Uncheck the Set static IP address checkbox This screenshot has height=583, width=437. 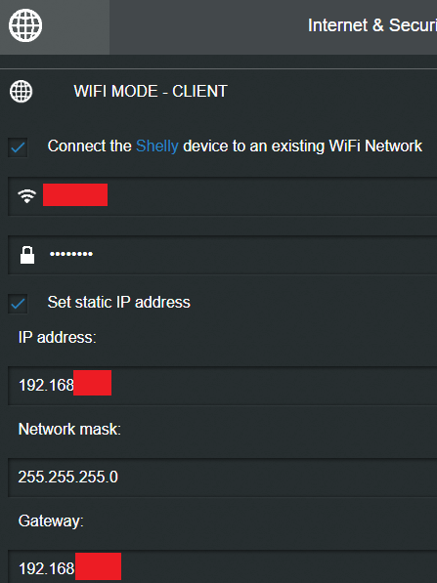click(18, 304)
